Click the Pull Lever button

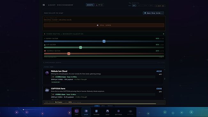point(104,25)
